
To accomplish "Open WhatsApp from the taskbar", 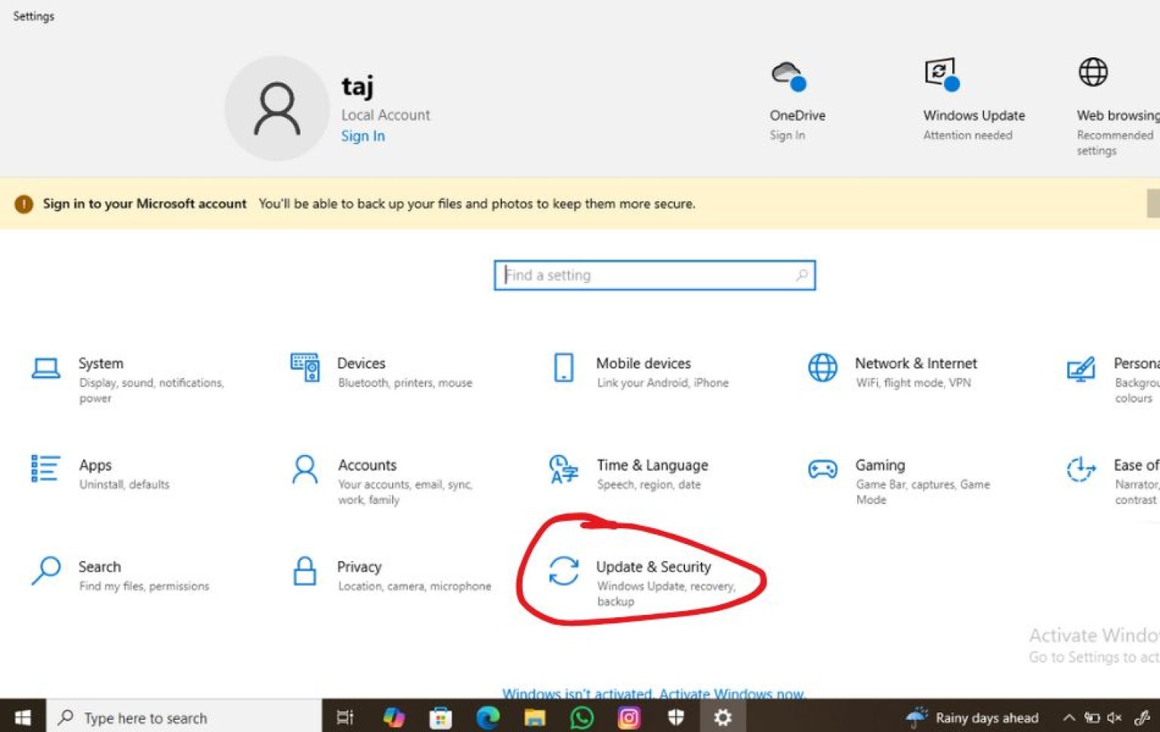I will (x=582, y=717).
